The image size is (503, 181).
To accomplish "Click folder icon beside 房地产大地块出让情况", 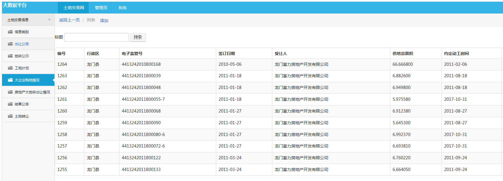I will pos(10,92).
